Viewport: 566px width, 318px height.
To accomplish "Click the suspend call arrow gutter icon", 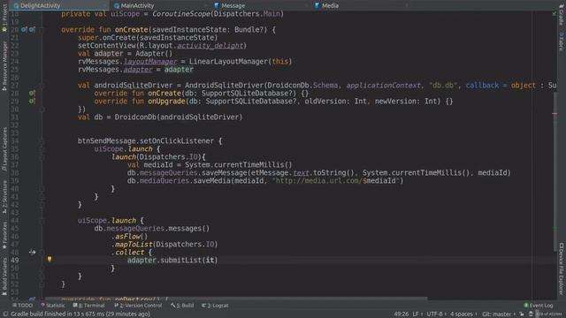I will (32, 252).
